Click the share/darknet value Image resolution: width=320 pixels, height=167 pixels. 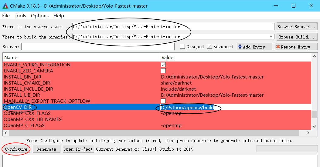[x=176, y=83]
